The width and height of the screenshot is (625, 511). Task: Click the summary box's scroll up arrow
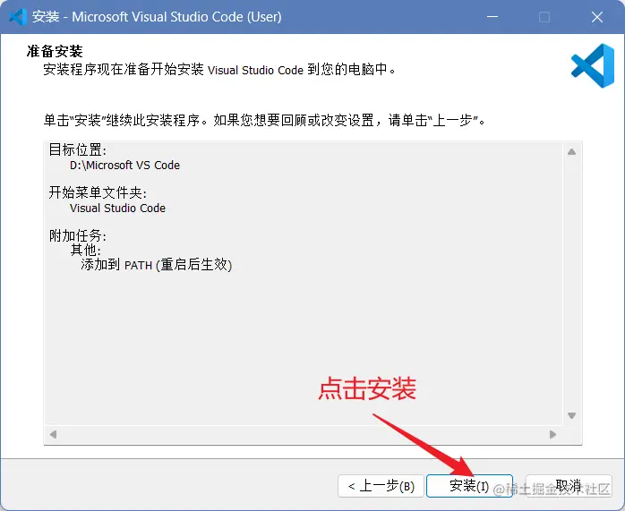[571, 152]
